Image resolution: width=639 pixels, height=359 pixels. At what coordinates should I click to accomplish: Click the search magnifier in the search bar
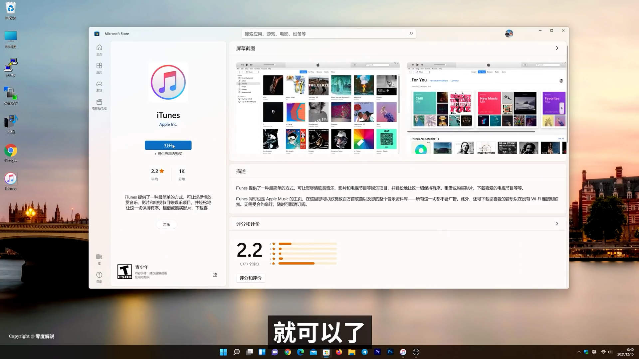coord(411,33)
